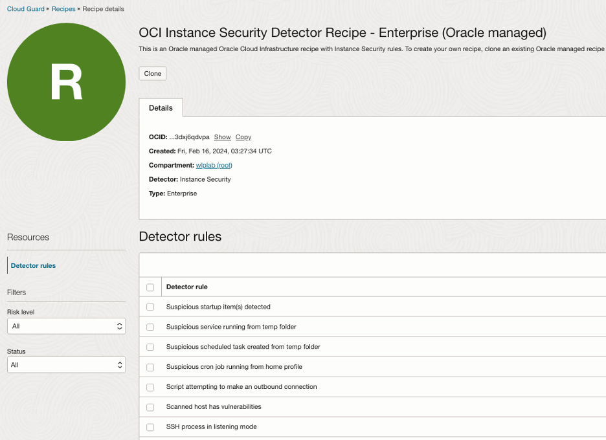The height and width of the screenshot is (440, 606).
Task: Check the Script attempting outbound connection rule
Action: [150, 387]
